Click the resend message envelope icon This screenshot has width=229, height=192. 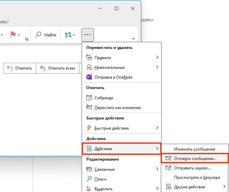pyautogui.click(x=168, y=168)
